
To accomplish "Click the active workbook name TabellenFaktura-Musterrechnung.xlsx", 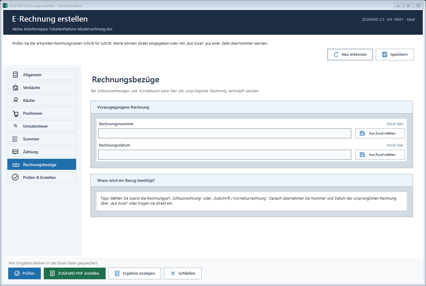I will point(81,29).
